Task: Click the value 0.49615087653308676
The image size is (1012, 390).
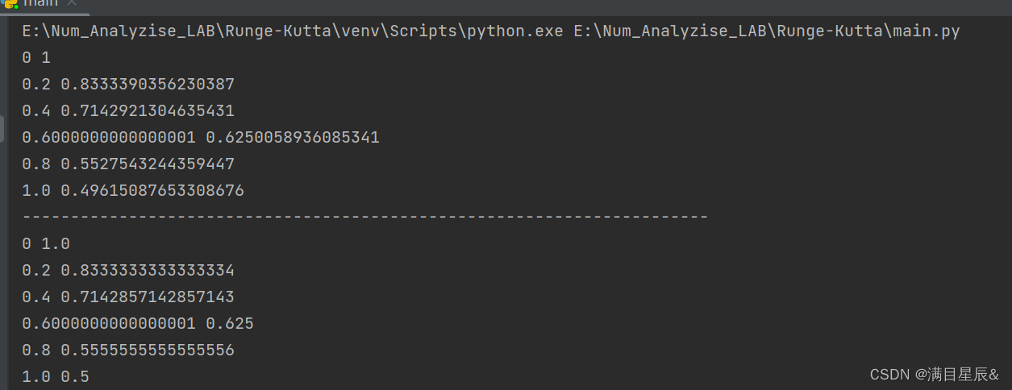Action: click(152, 191)
